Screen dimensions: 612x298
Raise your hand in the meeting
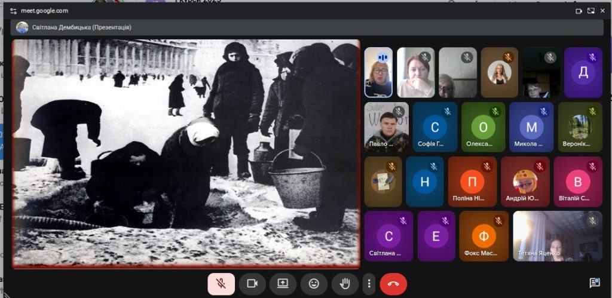pos(345,284)
